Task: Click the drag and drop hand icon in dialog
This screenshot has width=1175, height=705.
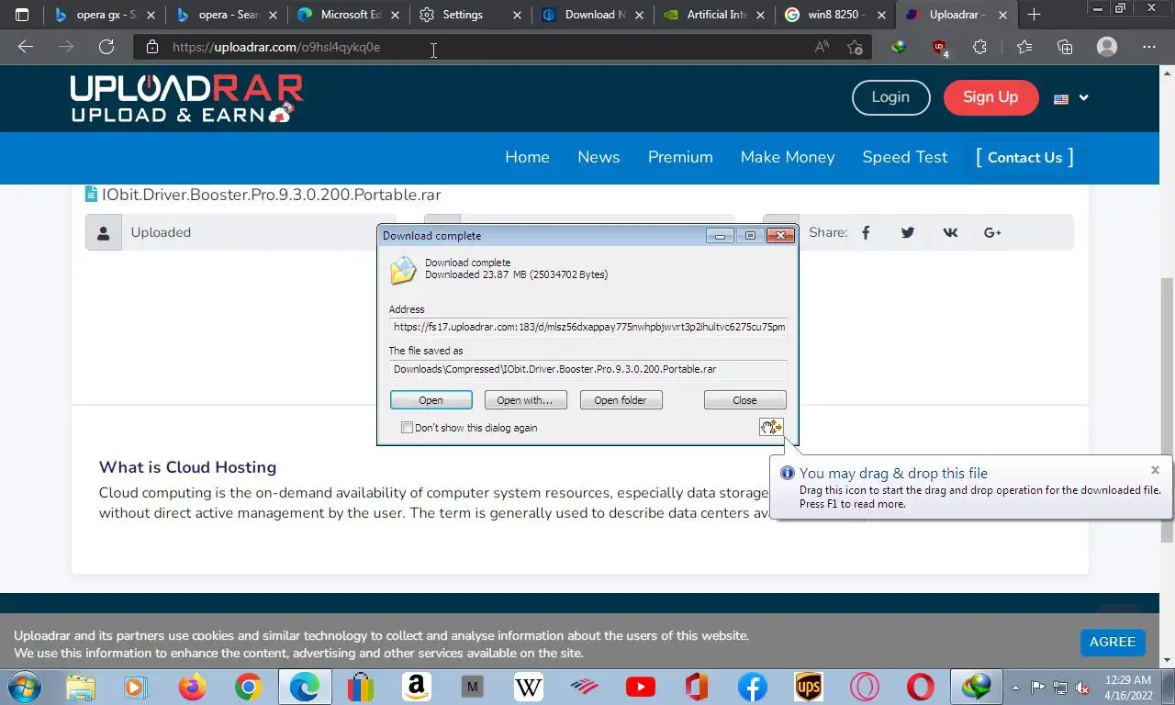Action: point(771,427)
